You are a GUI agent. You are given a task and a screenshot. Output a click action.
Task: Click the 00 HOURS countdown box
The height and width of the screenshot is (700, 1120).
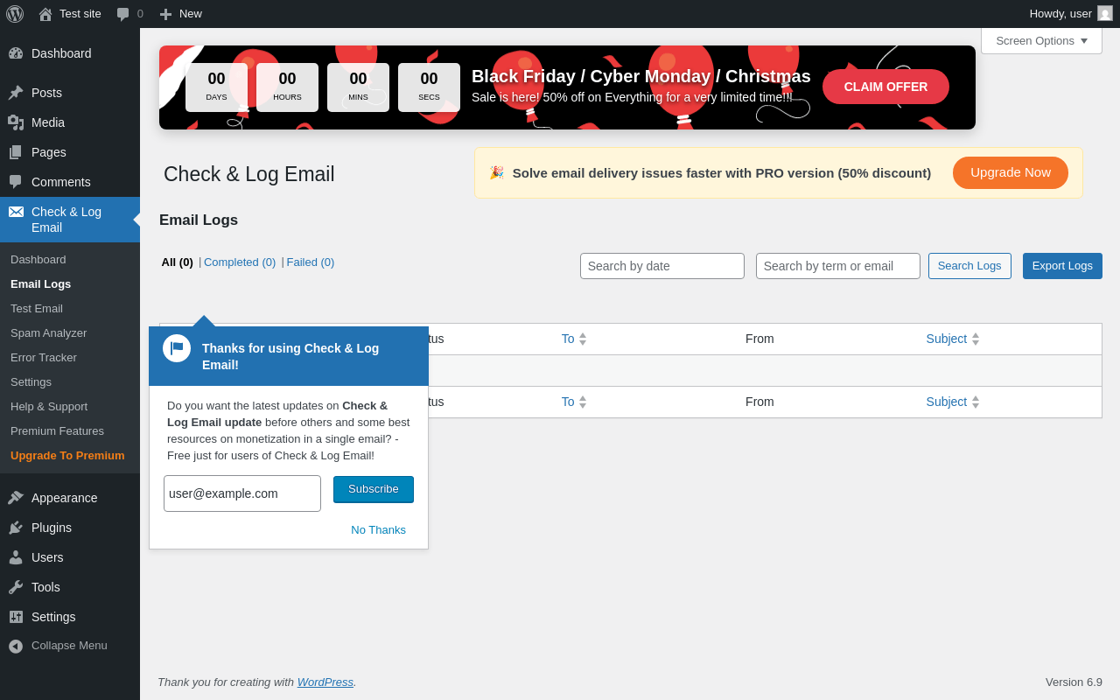coord(287,87)
